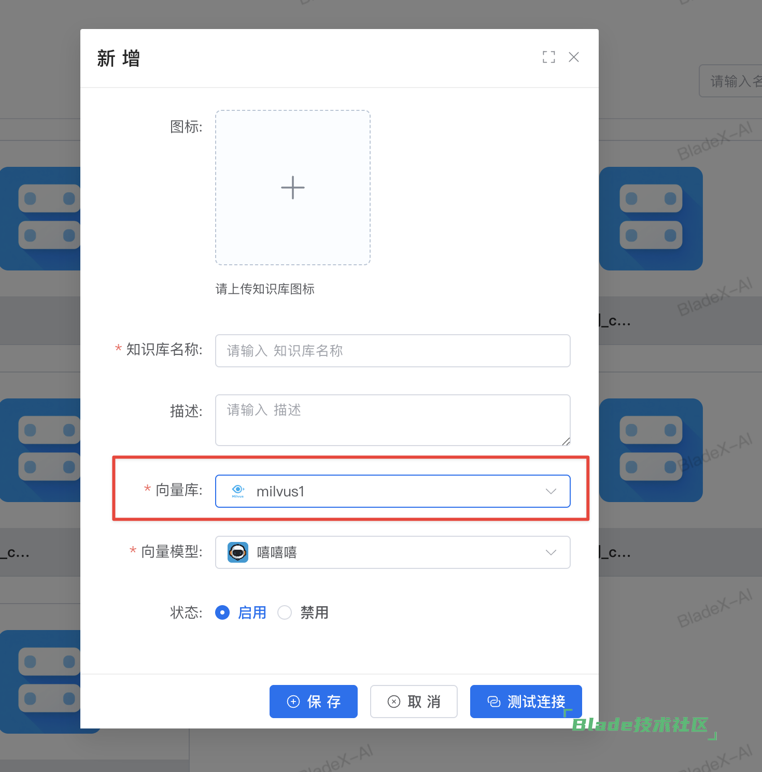The height and width of the screenshot is (772, 762).
Task: Click the 请输入 知识库名称 input field
Action: coord(393,351)
